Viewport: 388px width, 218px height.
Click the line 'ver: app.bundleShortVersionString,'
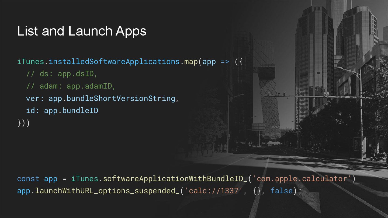103,99
